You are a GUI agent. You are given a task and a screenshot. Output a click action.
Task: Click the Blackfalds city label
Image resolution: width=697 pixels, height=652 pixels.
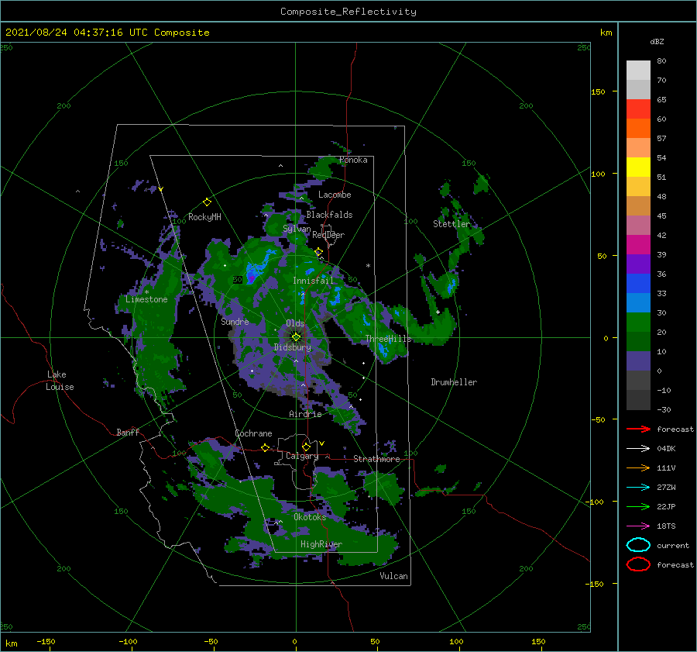pos(329,215)
